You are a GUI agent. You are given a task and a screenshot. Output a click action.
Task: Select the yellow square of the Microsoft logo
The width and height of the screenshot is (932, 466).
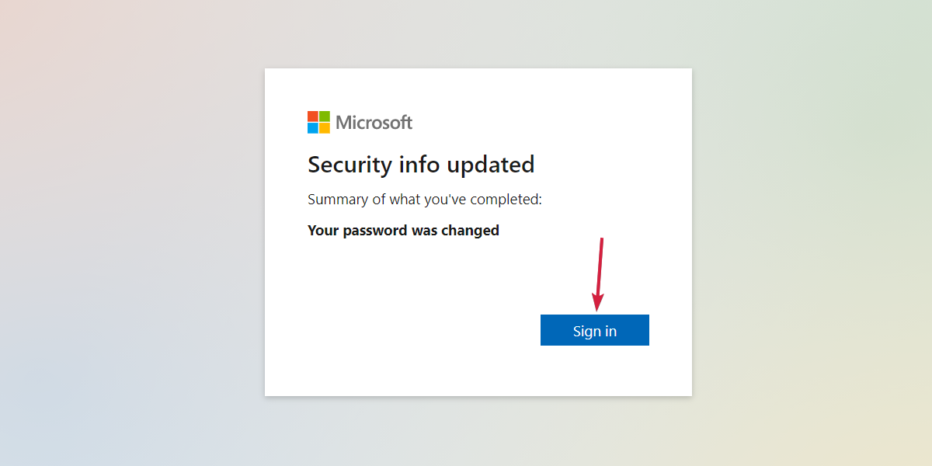click(325, 128)
